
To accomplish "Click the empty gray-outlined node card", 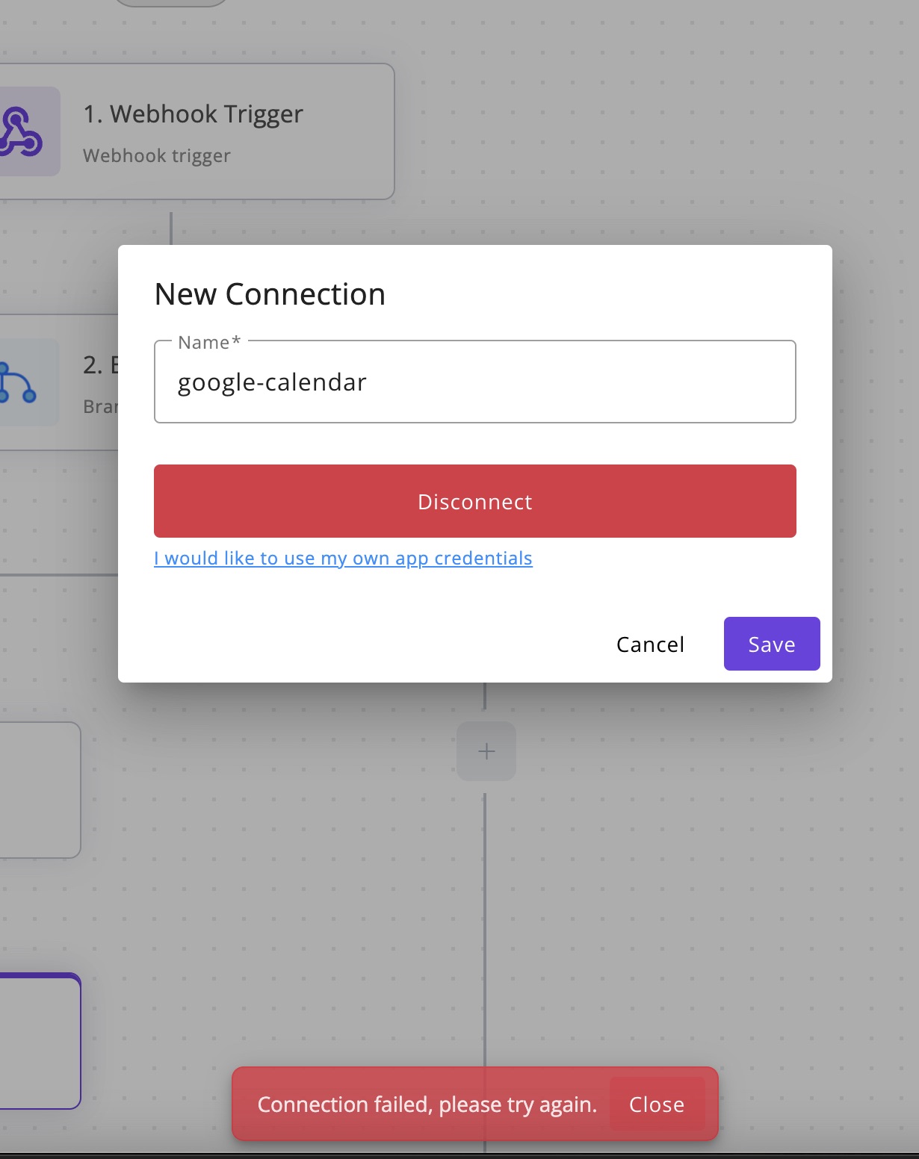I will point(40,790).
